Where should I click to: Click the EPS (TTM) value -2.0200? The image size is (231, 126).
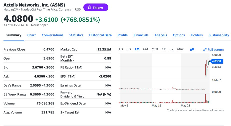pyautogui.click(x=105, y=76)
